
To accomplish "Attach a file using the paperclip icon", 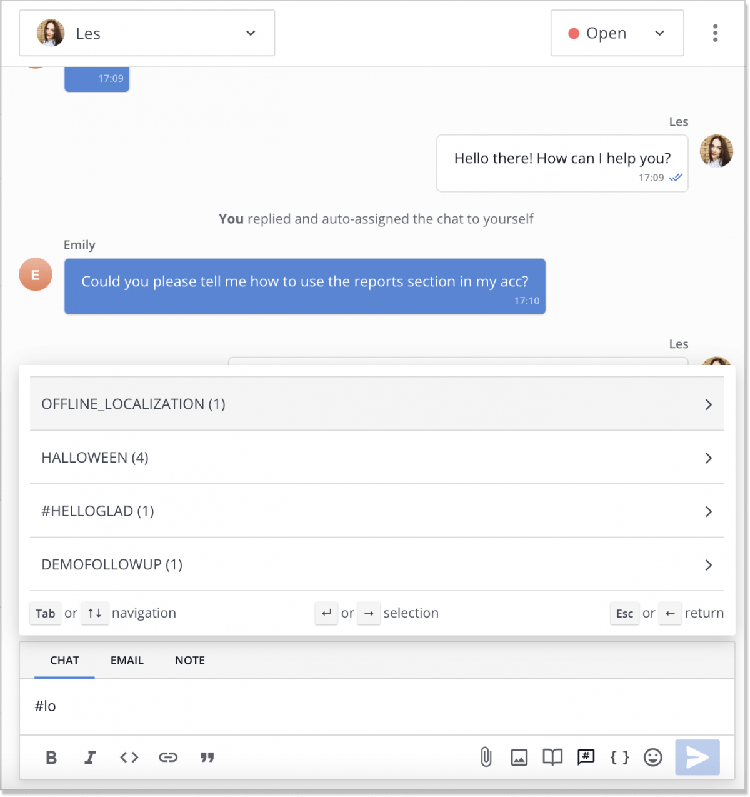I will click(x=486, y=757).
